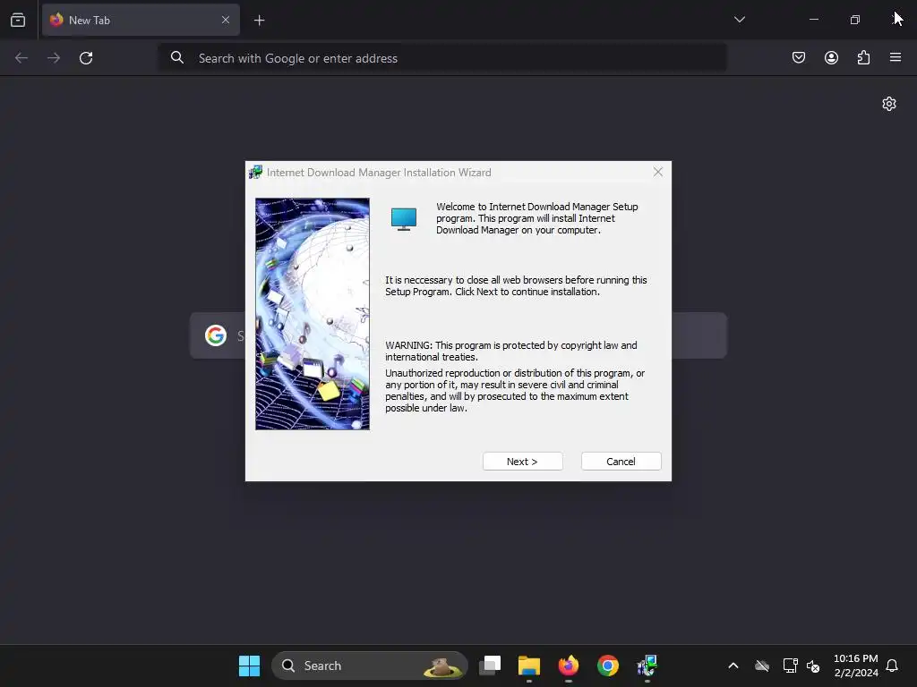Close the New Tab tab

tap(225, 20)
